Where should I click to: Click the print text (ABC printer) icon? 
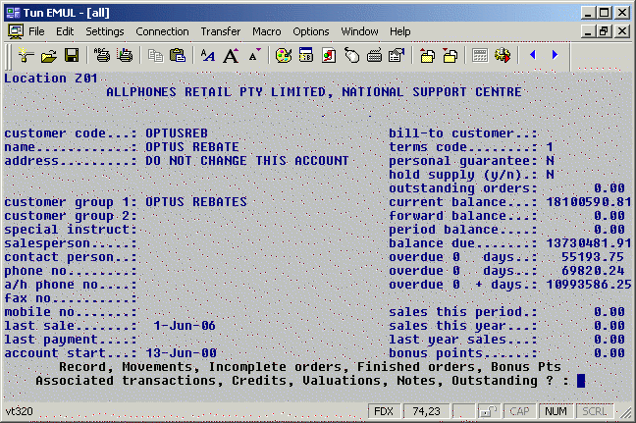pos(102,55)
